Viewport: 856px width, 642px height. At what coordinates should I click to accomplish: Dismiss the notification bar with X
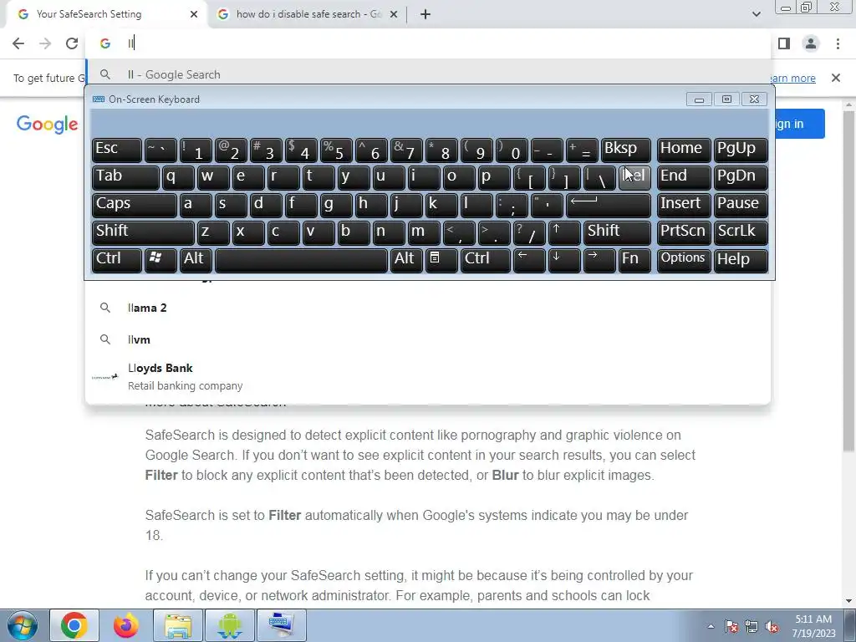(835, 78)
